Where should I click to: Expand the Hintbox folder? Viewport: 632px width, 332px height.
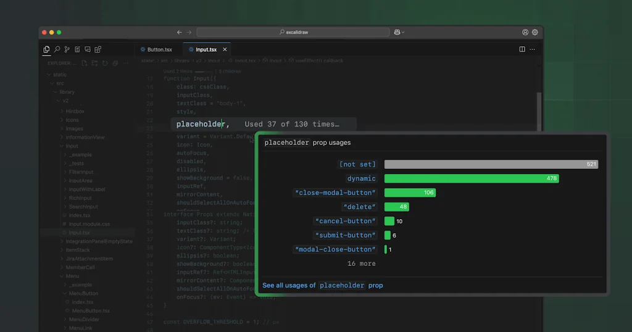pyautogui.click(x=75, y=111)
